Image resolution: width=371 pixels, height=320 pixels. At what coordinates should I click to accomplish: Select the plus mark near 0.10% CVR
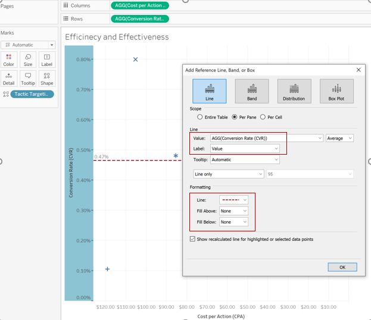click(x=107, y=269)
